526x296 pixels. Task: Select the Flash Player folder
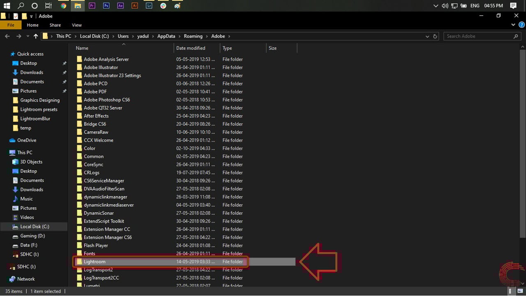[96, 245]
